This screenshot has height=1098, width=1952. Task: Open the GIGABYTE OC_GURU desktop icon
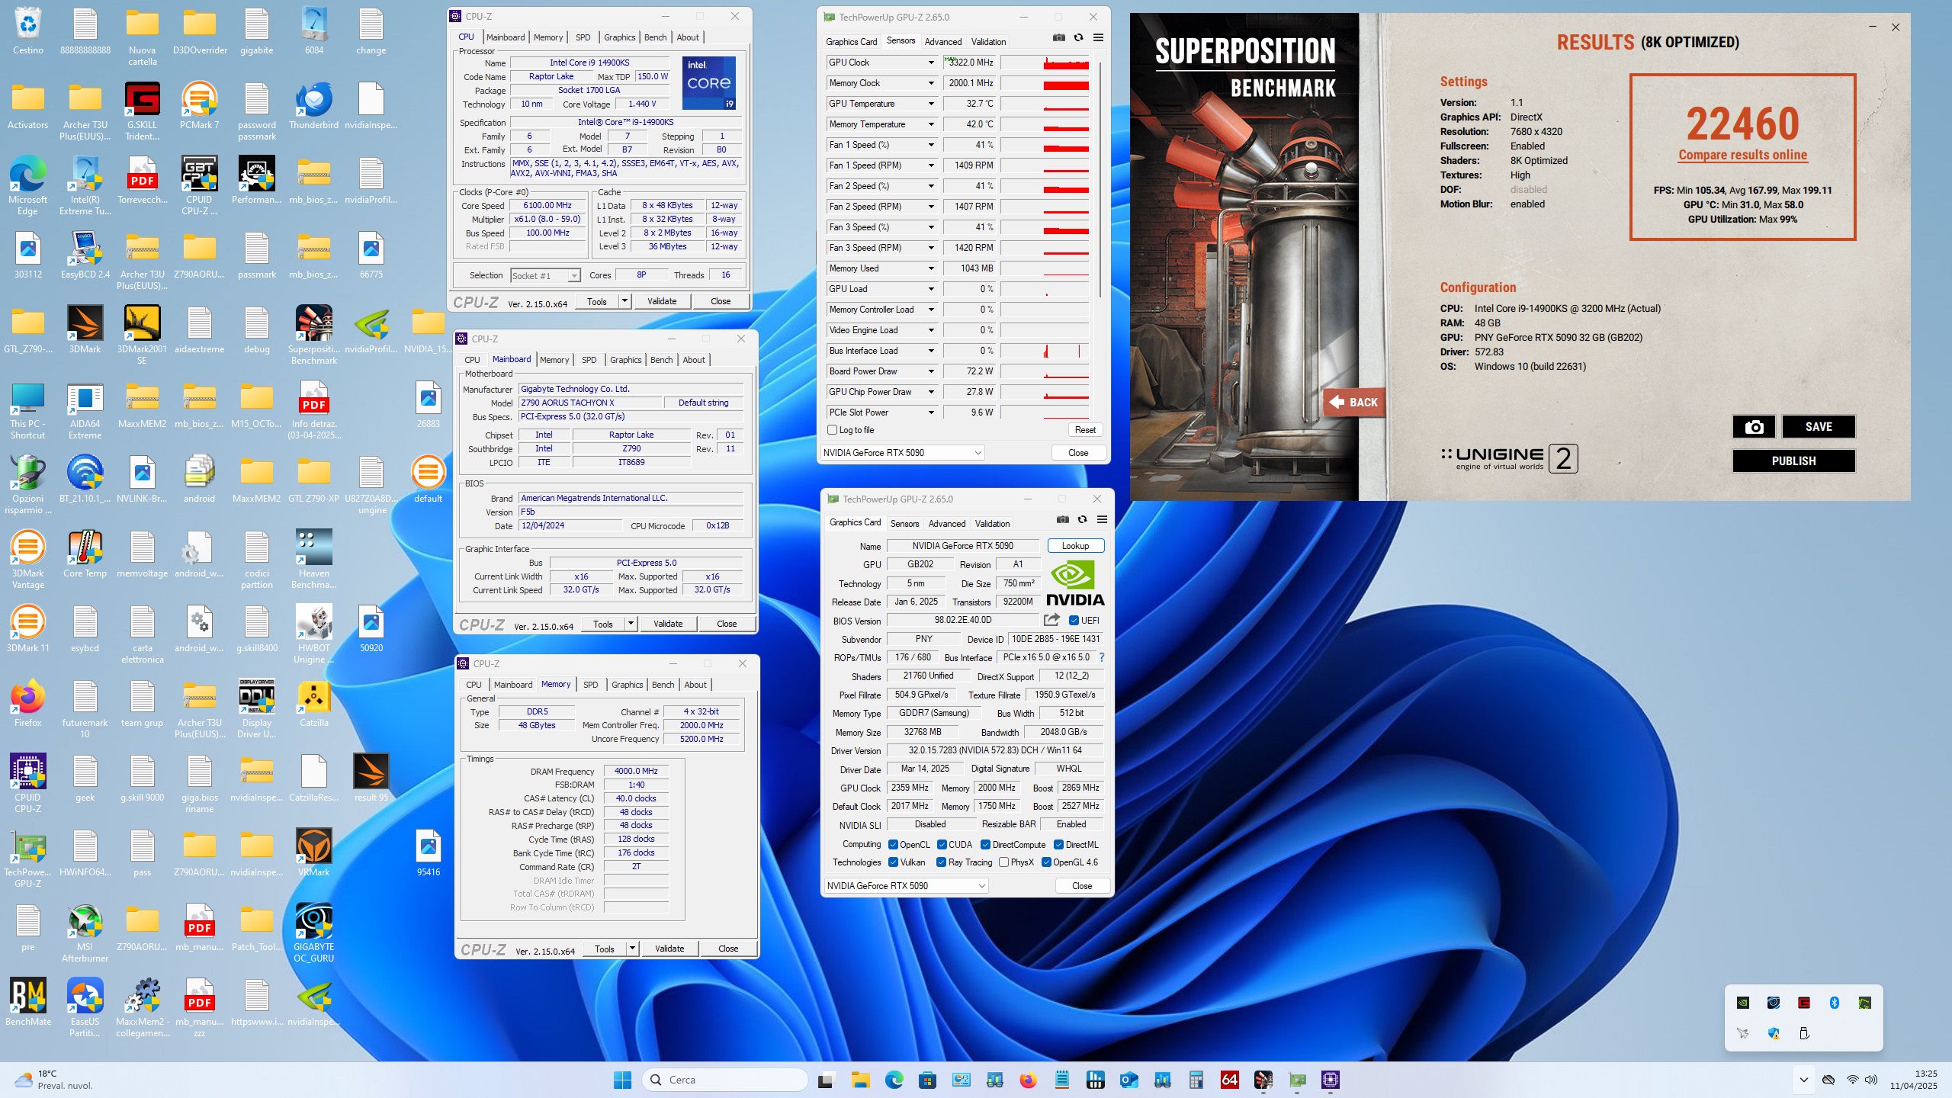[314, 933]
